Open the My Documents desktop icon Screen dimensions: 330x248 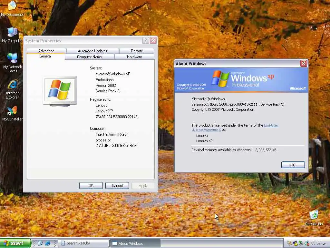coord(12,8)
